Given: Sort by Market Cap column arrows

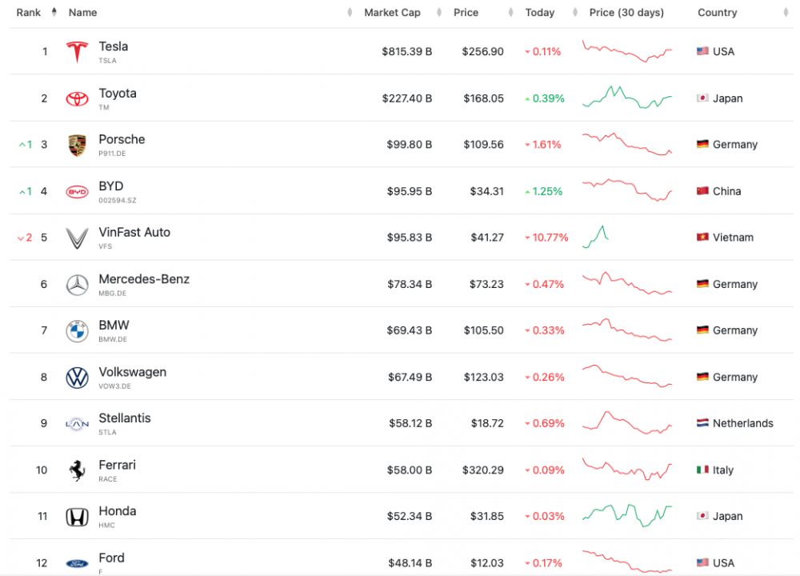Looking at the screenshot, I should pos(438,12).
